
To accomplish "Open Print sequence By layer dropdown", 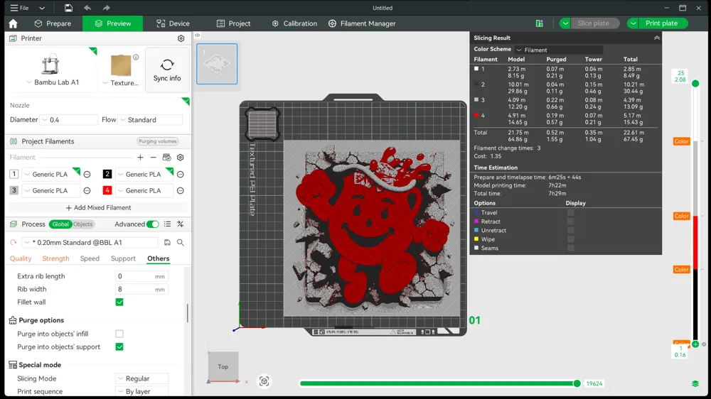I will [x=142, y=391].
